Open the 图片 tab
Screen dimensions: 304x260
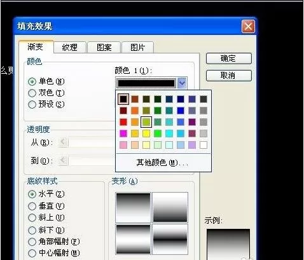coord(137,47)
